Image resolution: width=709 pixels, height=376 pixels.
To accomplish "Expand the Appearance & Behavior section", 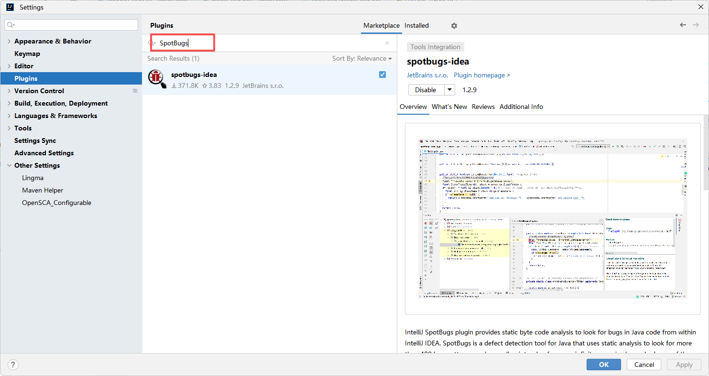I will coord(9,41).
